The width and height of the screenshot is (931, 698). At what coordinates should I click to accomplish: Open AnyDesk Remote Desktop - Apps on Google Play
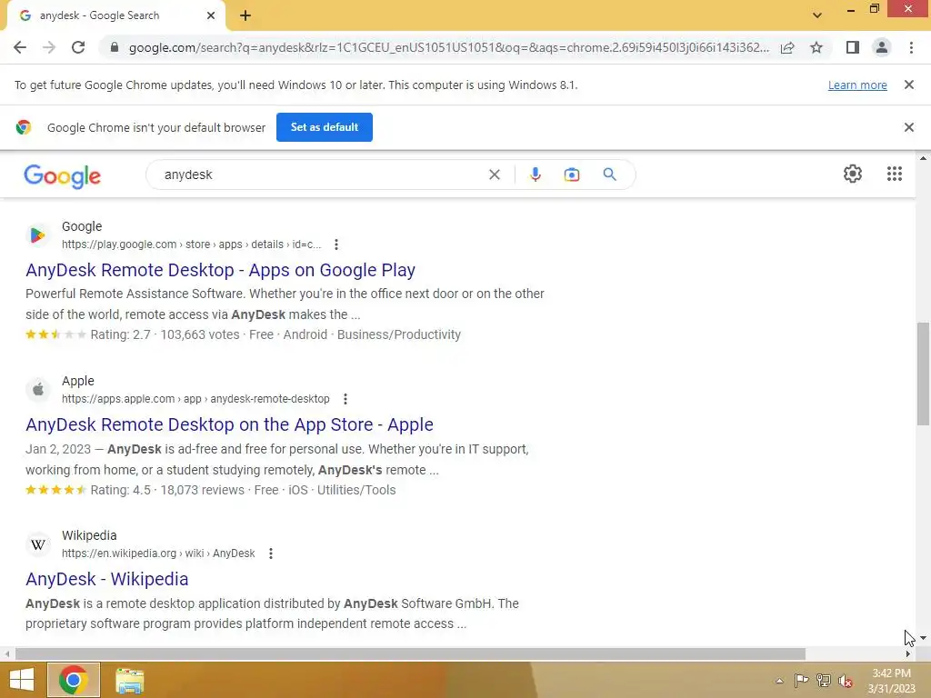[x=220, y=270]
